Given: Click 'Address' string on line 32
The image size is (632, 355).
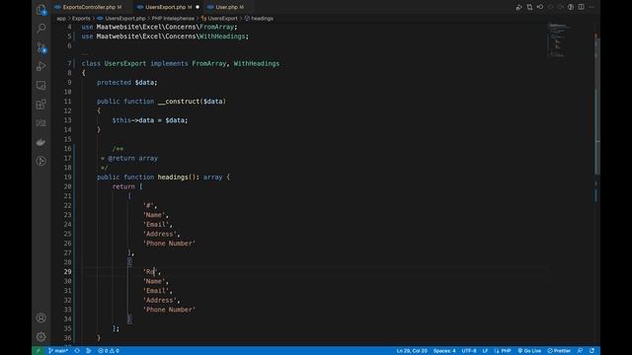Looking at the screenshot, I should coord(160,300).
